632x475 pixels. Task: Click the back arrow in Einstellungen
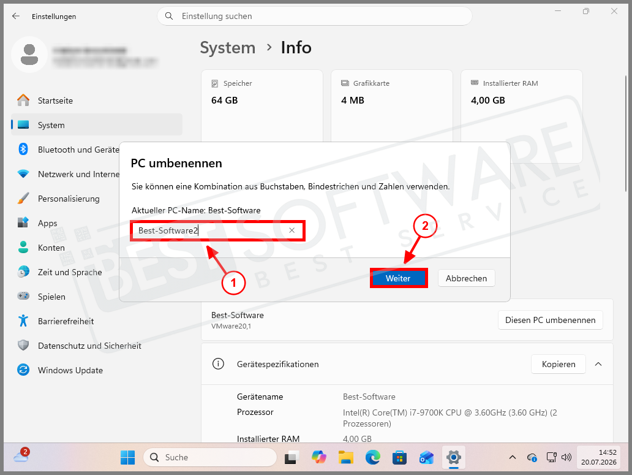16,16
